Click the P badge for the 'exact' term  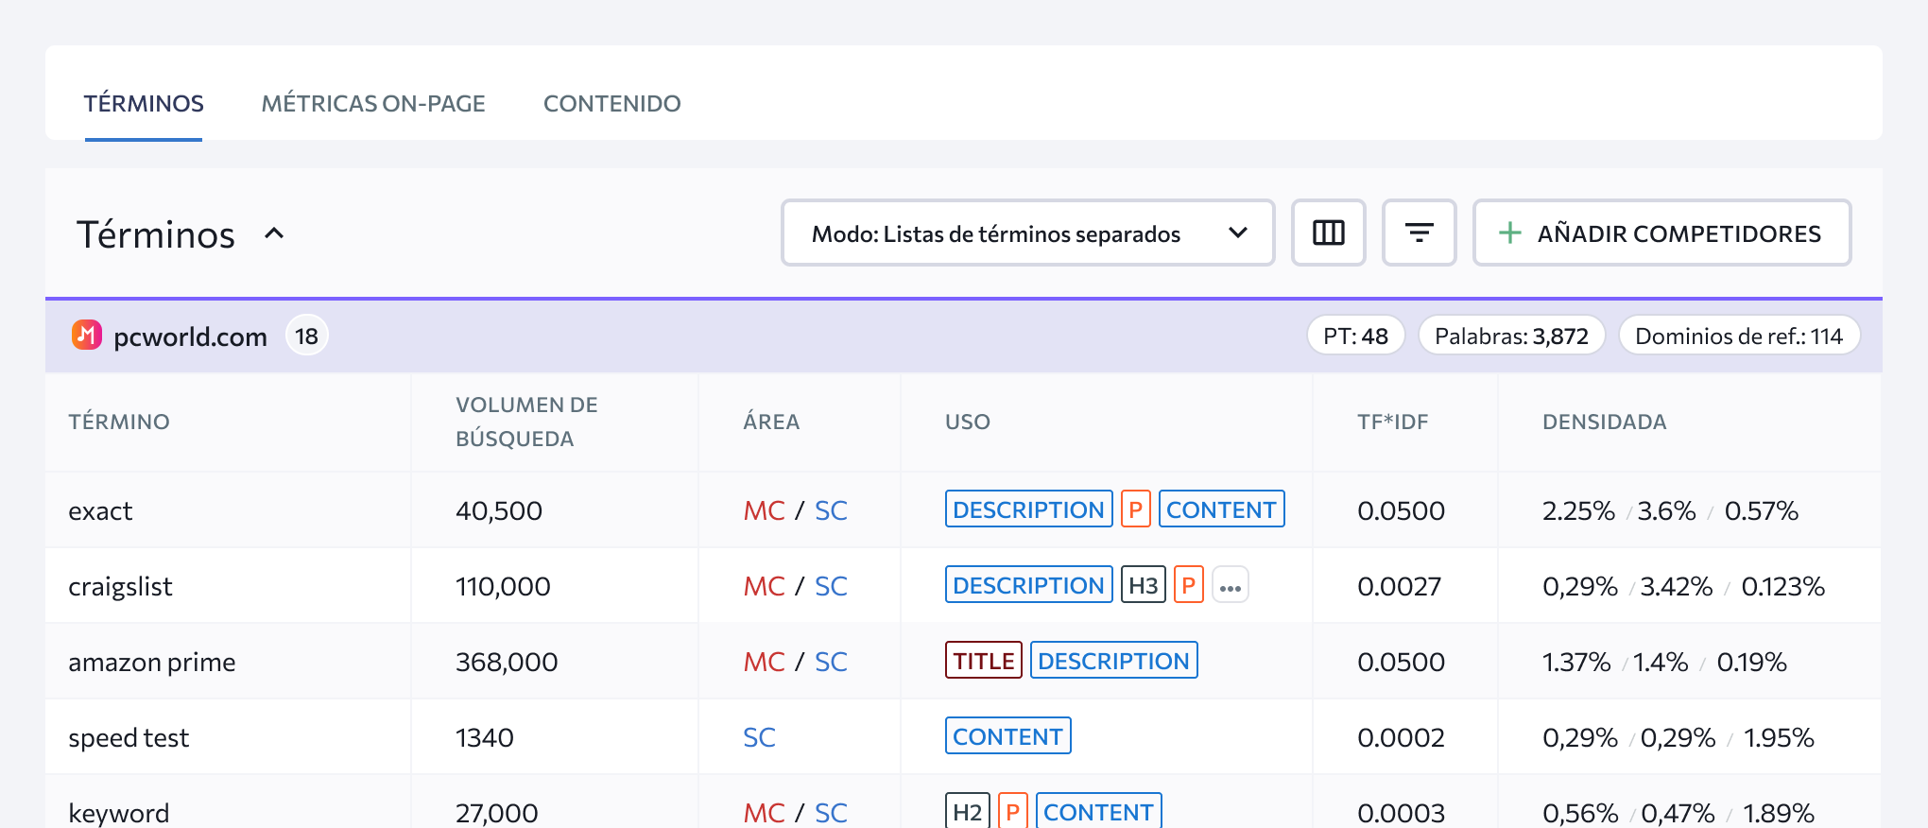coord(1135,509)
